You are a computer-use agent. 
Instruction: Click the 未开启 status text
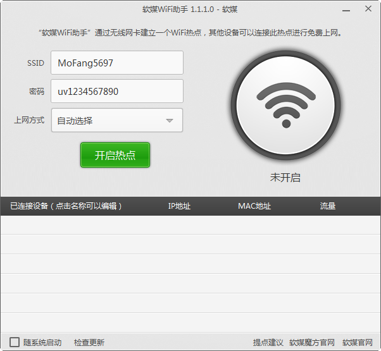click(285, 178)
